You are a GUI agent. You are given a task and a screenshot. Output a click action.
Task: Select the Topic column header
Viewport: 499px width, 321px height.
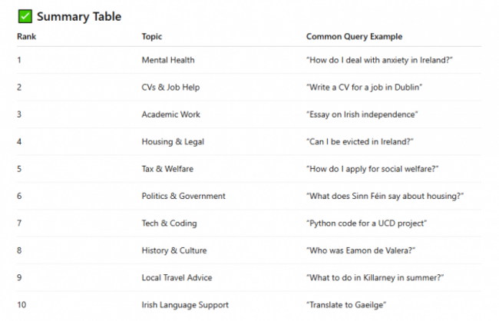click(152, 36)
